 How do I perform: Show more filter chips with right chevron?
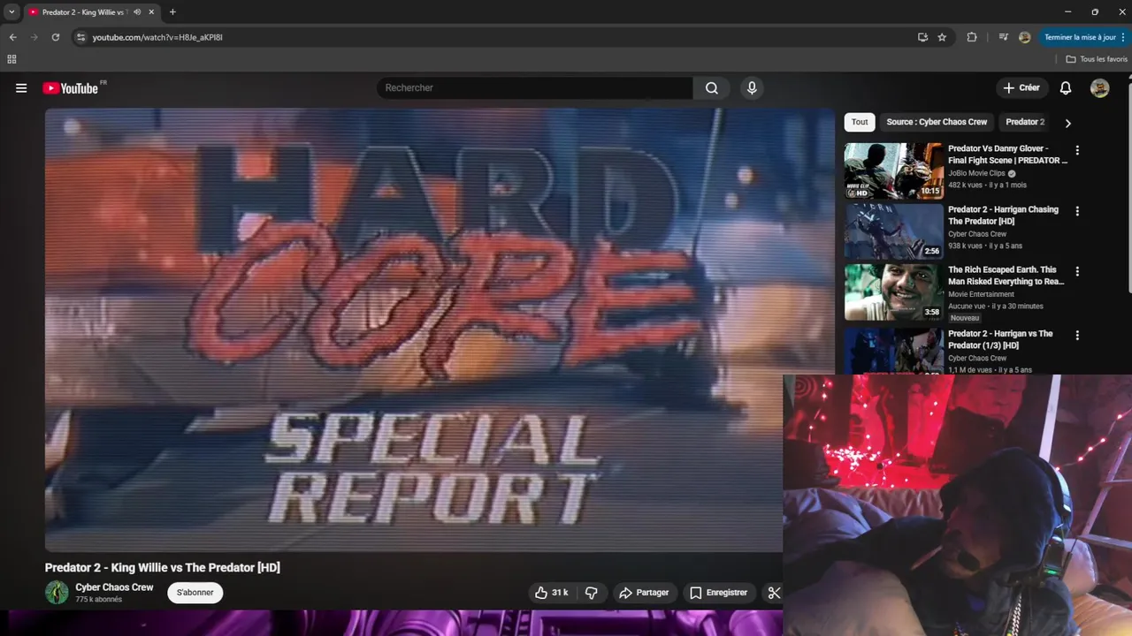[1067, 123]
